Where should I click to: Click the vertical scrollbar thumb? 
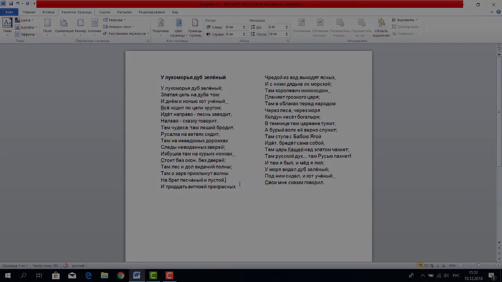click(499, 112)
